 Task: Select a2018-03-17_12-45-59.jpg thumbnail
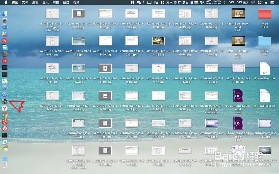tap(185, 150)
